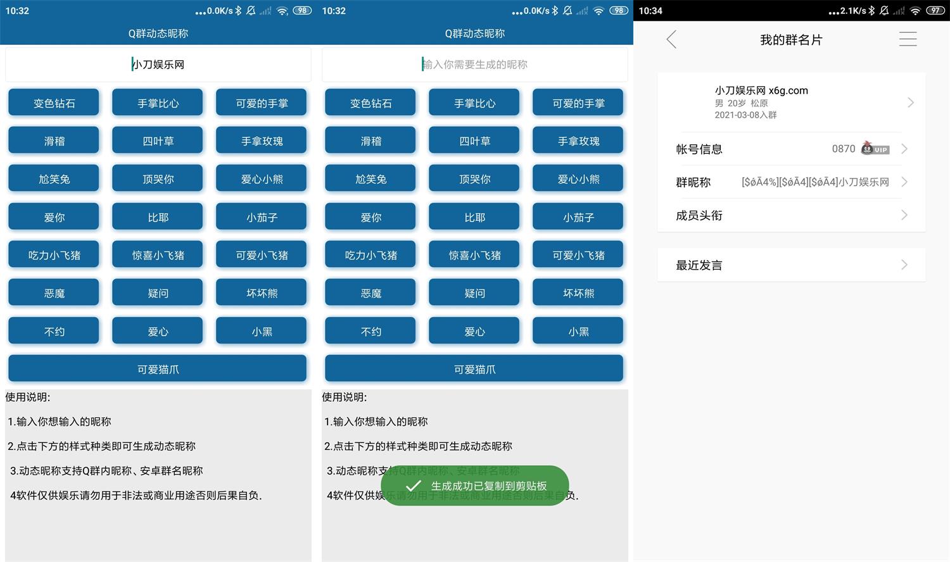This screenshot has width=950, height=562.
Task: Click the checkmark icon in the success toast
Action: (x=413, y=485)
